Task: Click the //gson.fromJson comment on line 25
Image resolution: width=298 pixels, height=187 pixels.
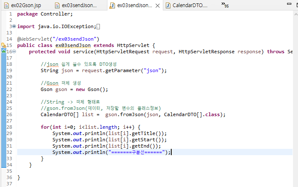Action: tap(101, 108)
